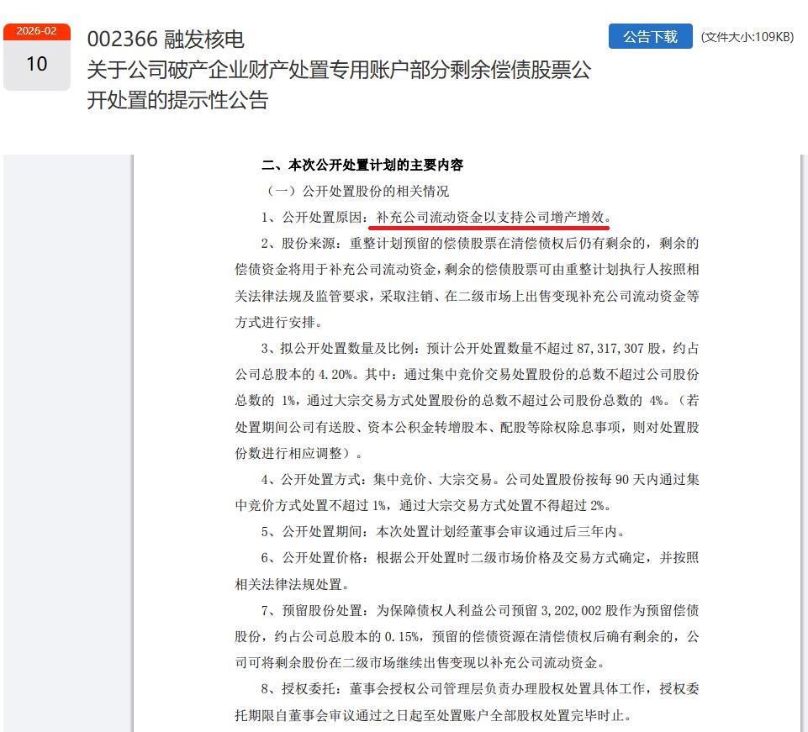Click the line containing 公司总股本的 4.20%
Viewport: 808px width, 732px height.
point(467,375)
